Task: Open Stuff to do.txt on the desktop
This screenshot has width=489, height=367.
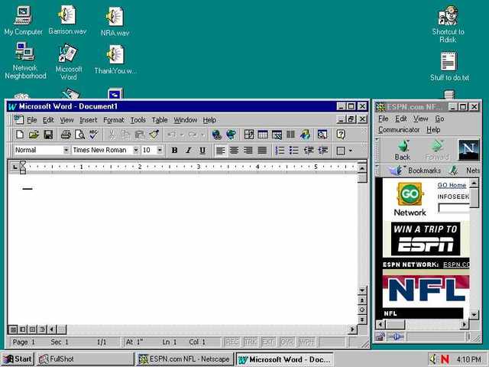Action: coord(449,67)
